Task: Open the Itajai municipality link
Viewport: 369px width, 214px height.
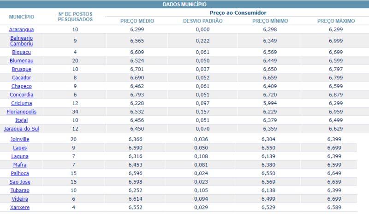Action: 21,120
